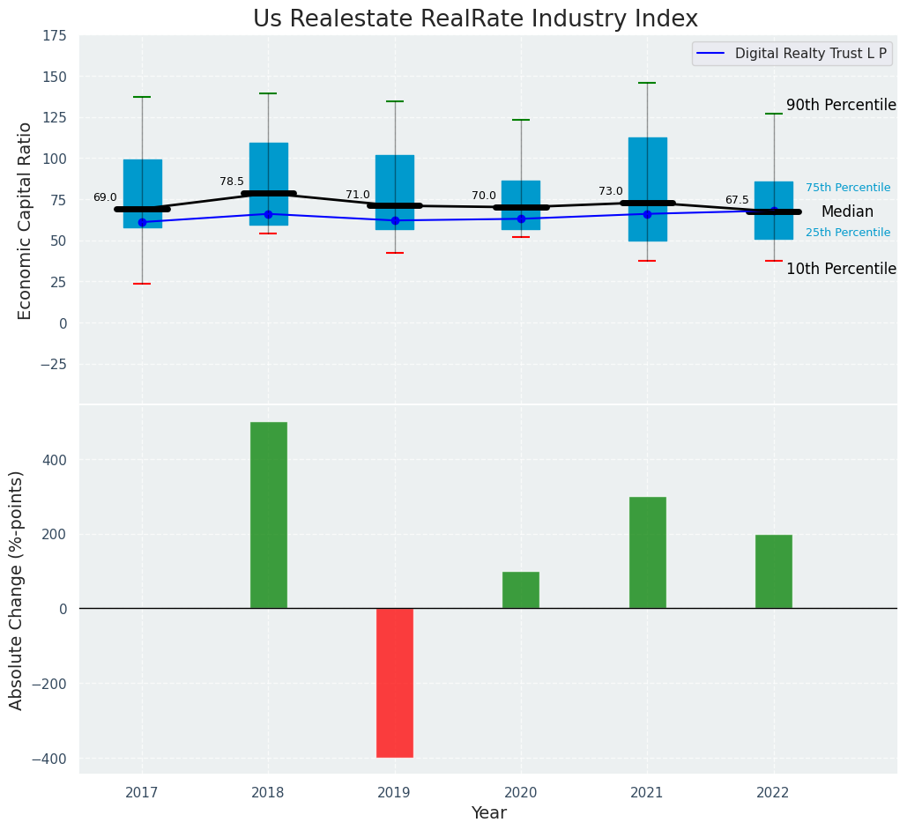Click the 2021 blue data point marker
The image size is (907, 830).
647,214
